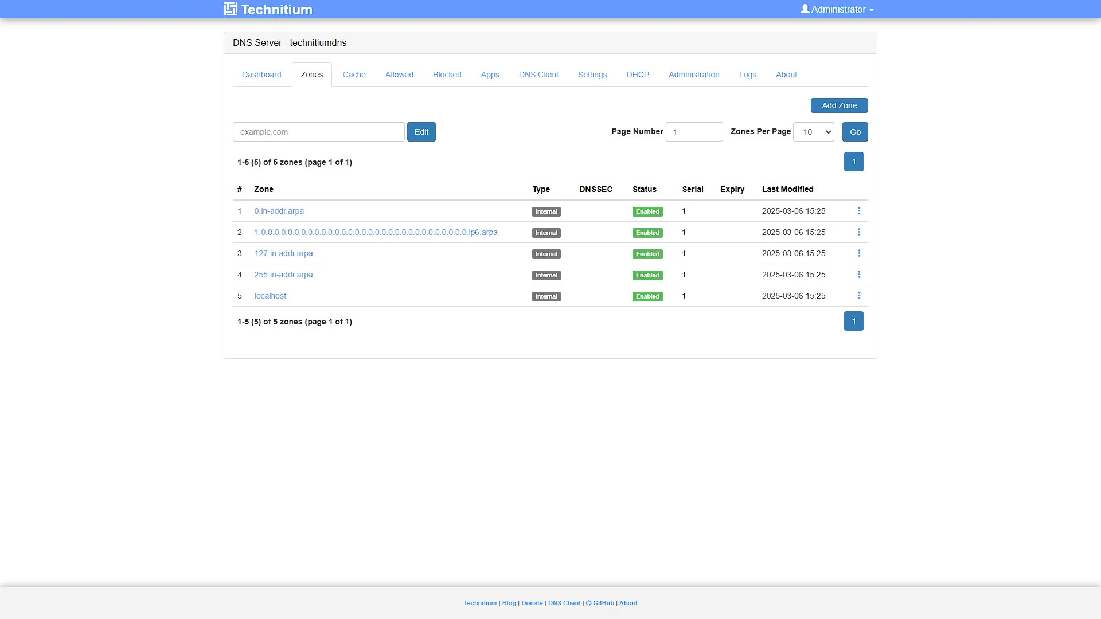The height and width of the screenshot is (619, 1101).
Task: Open the GitHub link in footer
Action: pos(600,603)
